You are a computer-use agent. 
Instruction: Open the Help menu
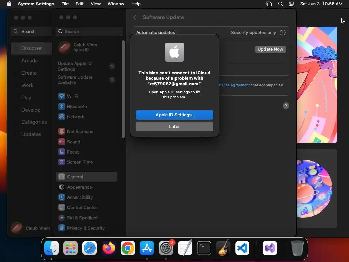(x=136, y=4)
